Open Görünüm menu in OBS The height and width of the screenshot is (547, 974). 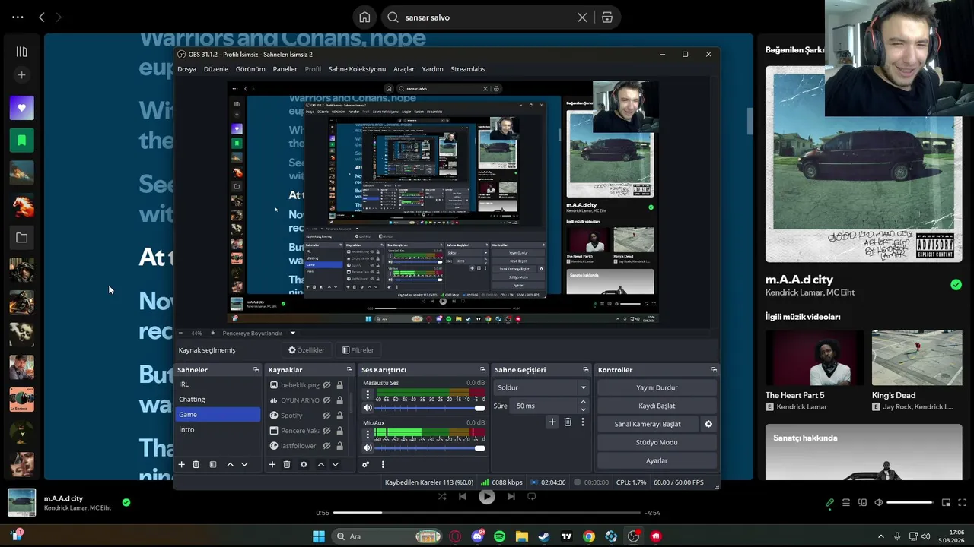250,69
